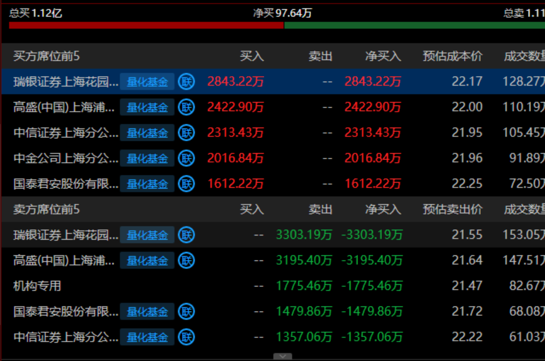Click the 联 icon in seller row 瑞银证券上海花园

(186, 235)
